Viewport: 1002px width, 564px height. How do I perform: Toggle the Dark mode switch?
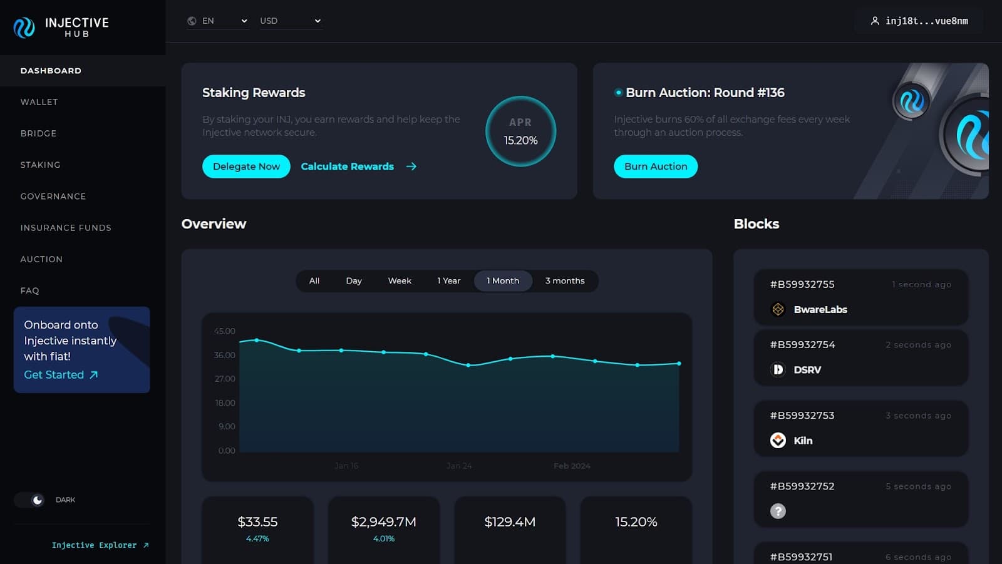coord(30,500)
